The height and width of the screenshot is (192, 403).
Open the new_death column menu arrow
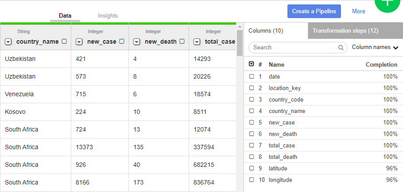(x=137, y=42)
